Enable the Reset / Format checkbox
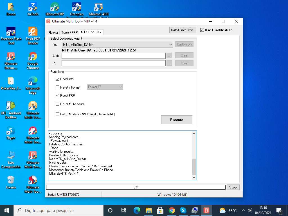 coord(57,87)
